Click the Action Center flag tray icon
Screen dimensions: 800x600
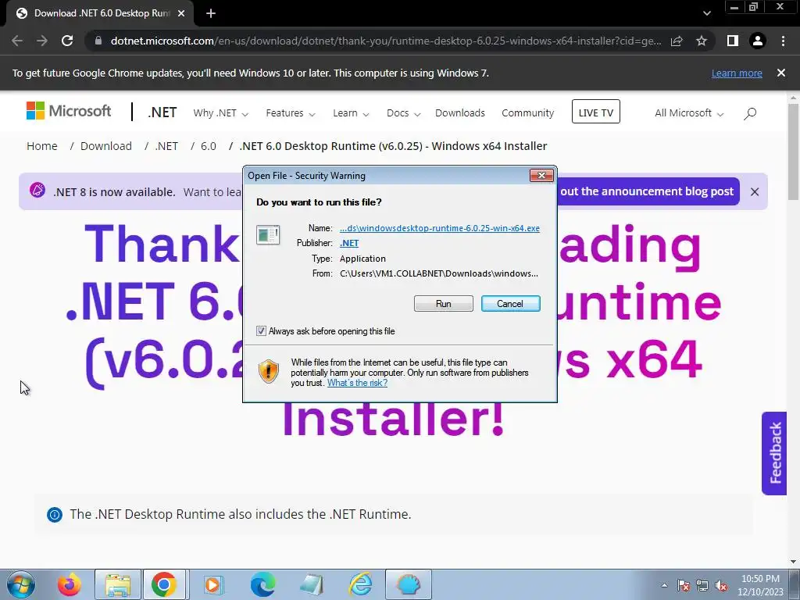(684, 586)
